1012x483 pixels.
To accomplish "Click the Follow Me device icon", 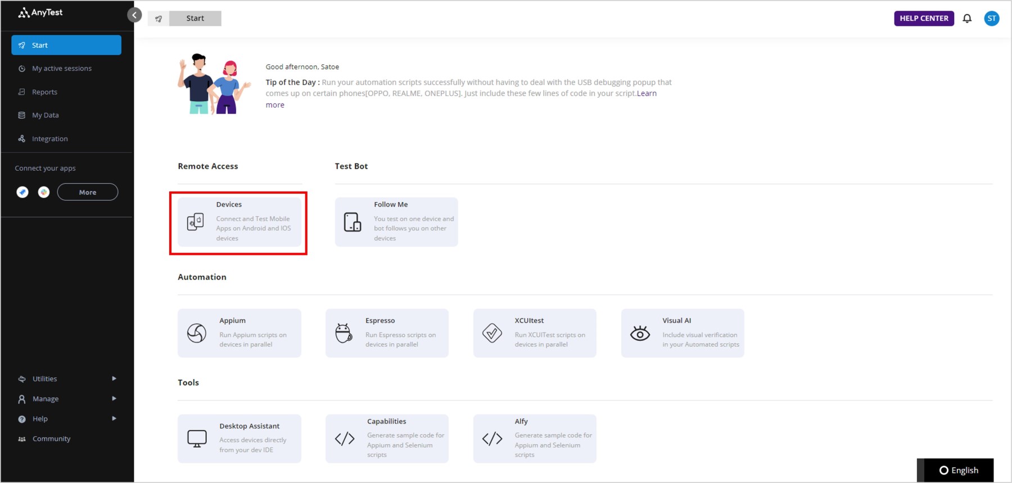I will [353, 222].
